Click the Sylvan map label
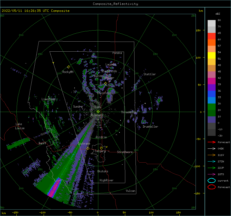This screenshot has width=231, height=216. (98, 76)
